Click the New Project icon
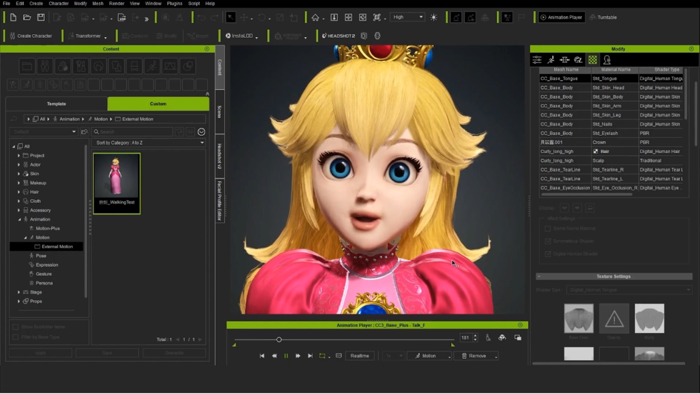Viewport: 700px width, 394px height. click(13, 17)
